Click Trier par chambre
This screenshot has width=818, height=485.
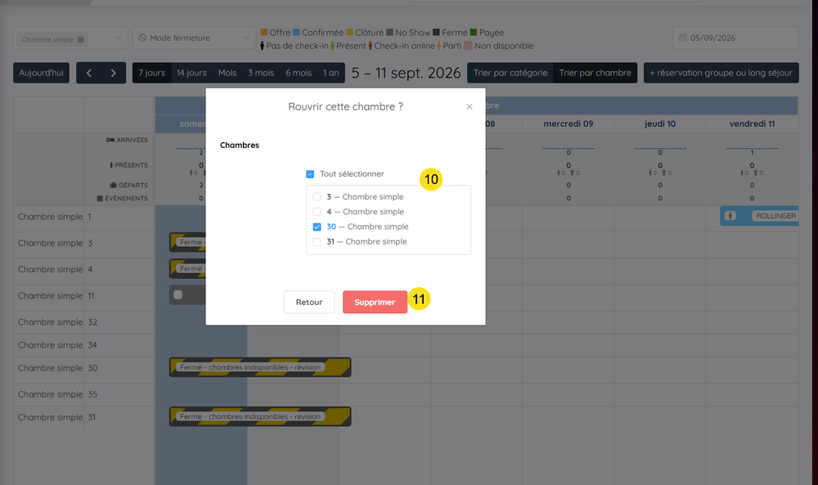click(596, 73)
